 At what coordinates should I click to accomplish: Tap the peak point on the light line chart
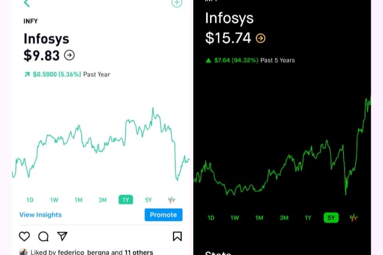click(x=153, y=108)
